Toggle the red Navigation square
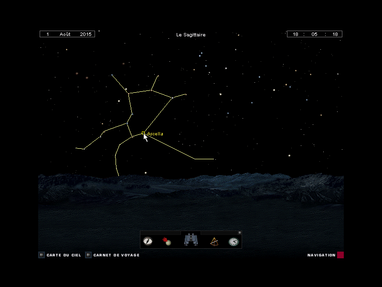The height and width of the screenshot is (287, 382). pos(340,255)
